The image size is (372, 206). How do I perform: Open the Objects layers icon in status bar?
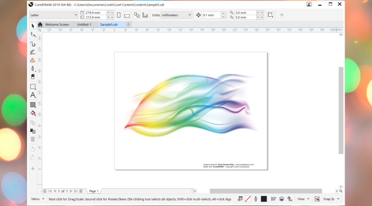click(x=281, y=199)
